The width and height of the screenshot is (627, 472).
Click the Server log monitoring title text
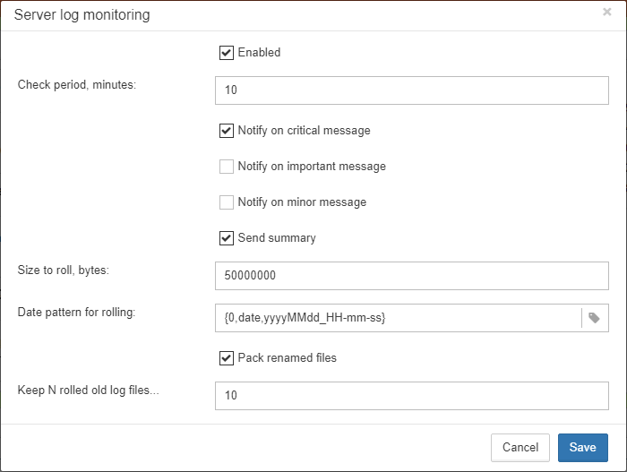pos(82,15)
